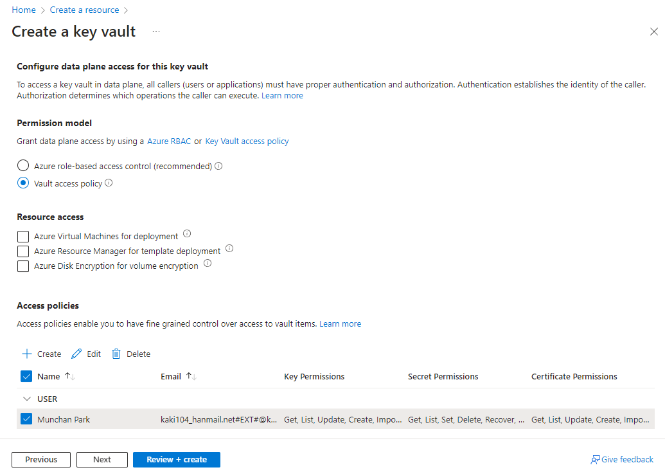This screenshot has width=665, height=472.
Task: Select Azure role-based access control radio button
Action: [23, 165]
